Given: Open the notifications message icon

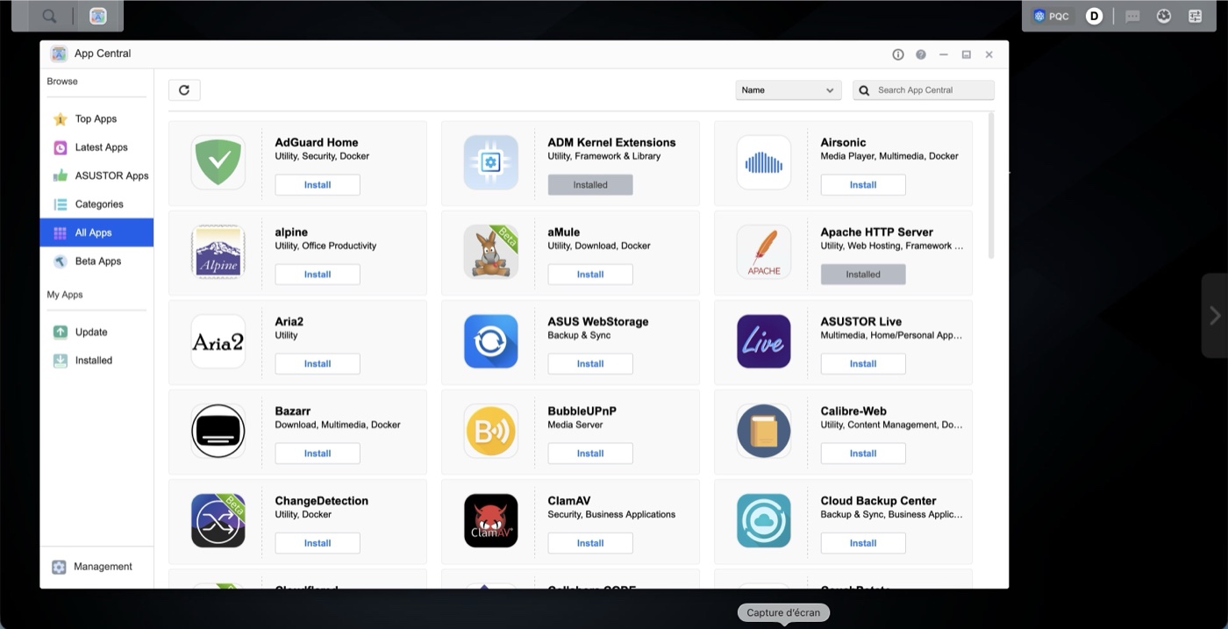Looking at the screenshot, I should [x=1132, y=16].
